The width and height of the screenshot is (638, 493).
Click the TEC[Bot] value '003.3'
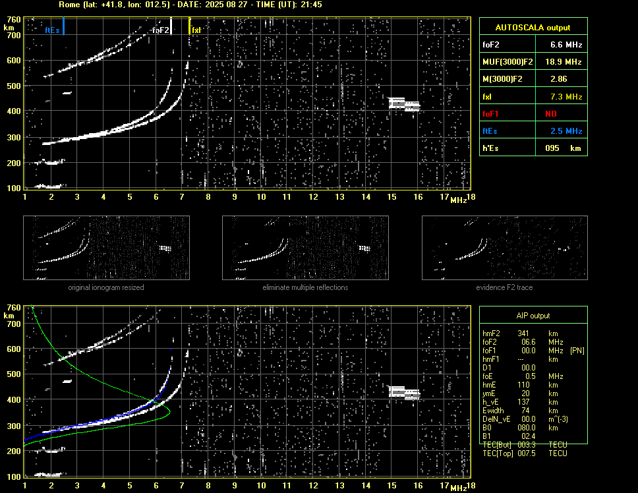tap(526, 445)
